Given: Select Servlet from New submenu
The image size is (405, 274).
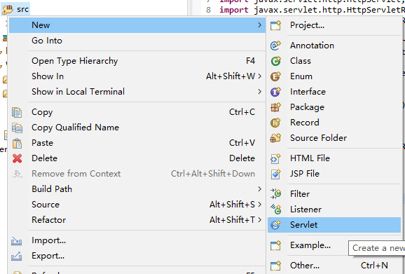Looking at the screenshot, I should click(x=334, y=225).
